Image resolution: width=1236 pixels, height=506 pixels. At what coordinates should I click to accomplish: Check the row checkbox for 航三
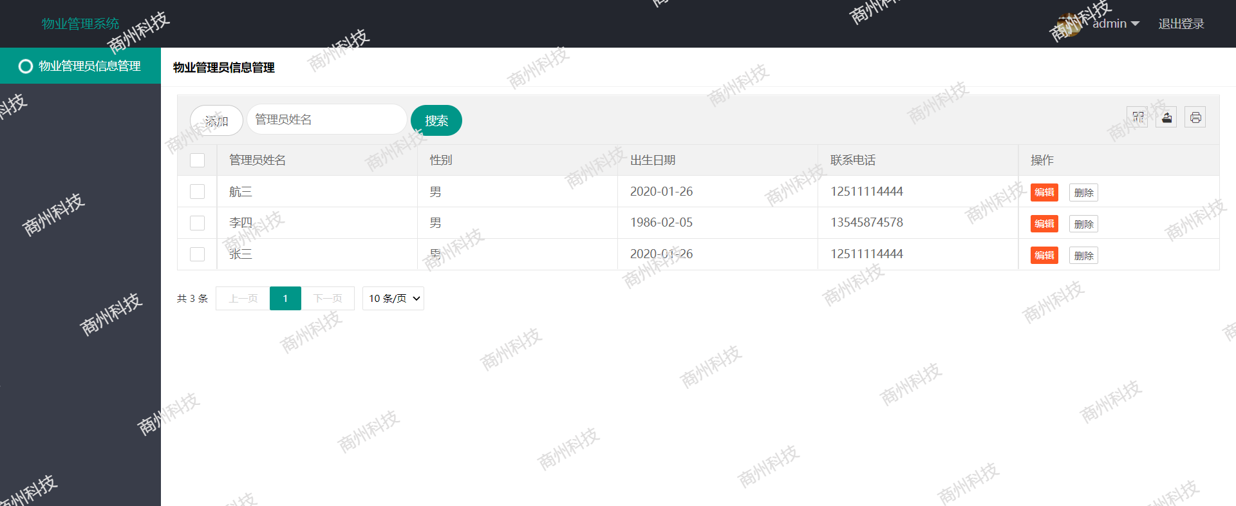point(198,192)
